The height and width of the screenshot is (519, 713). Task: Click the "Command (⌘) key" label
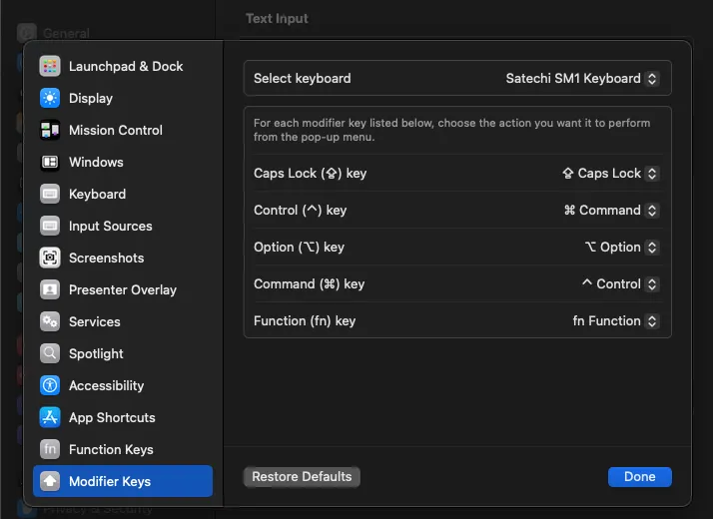click(310, 284)
